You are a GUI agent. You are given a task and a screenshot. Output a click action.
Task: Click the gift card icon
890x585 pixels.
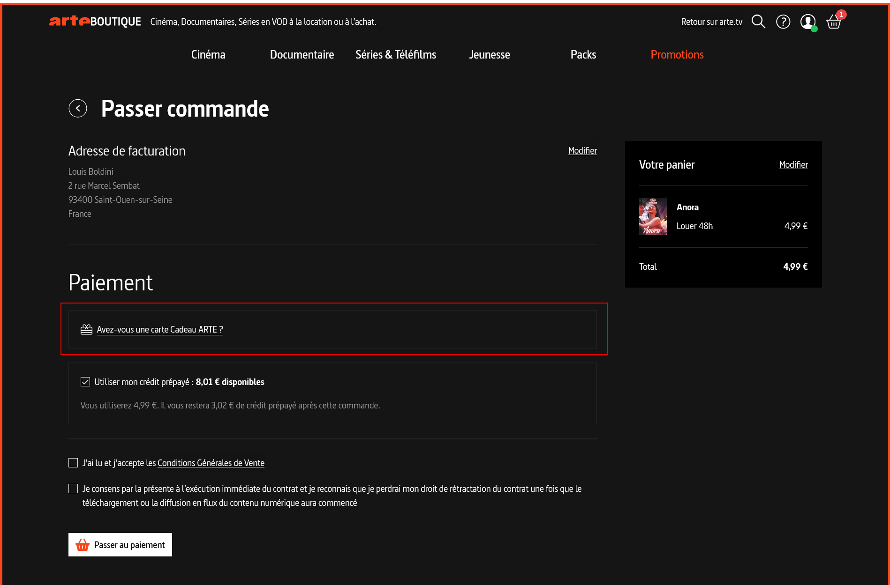click(x=86, y=329)
